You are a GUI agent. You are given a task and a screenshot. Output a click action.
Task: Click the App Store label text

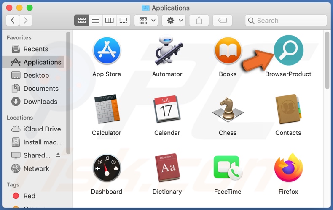[107, 74]
